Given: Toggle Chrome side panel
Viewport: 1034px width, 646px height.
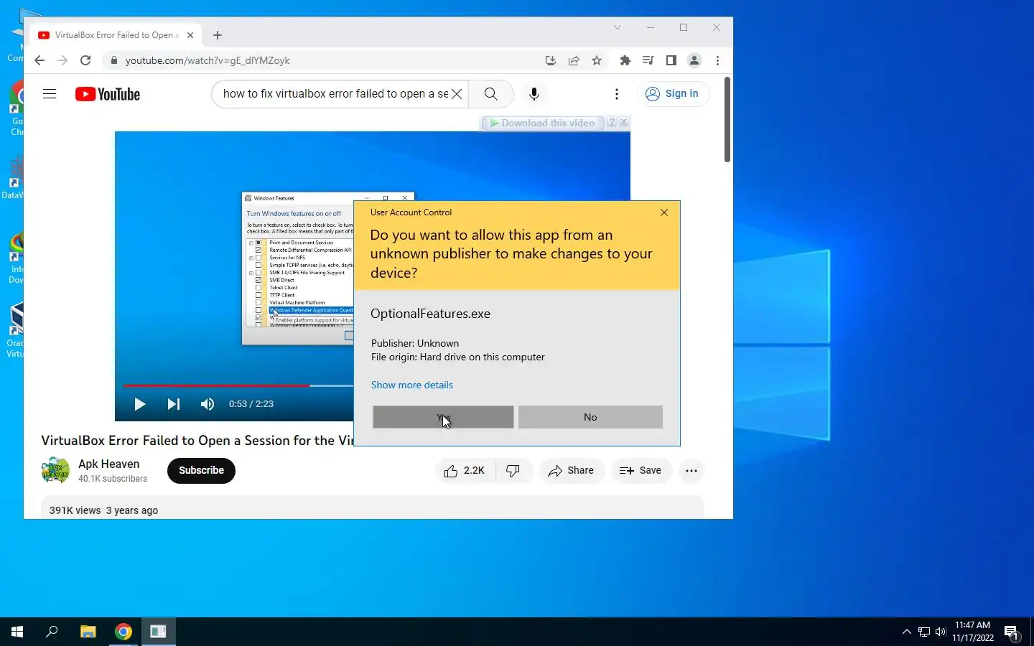Looking at the screenshot, I should pos(671,60).
